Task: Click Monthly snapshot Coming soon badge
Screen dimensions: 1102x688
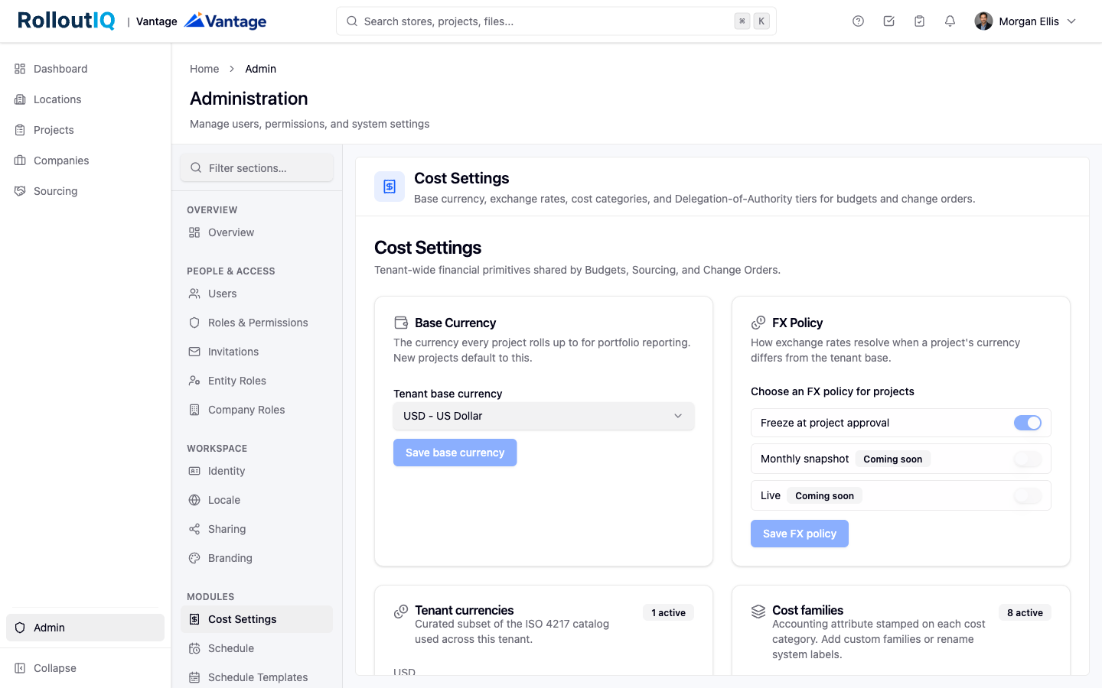Action: click(x=892, y=459)
